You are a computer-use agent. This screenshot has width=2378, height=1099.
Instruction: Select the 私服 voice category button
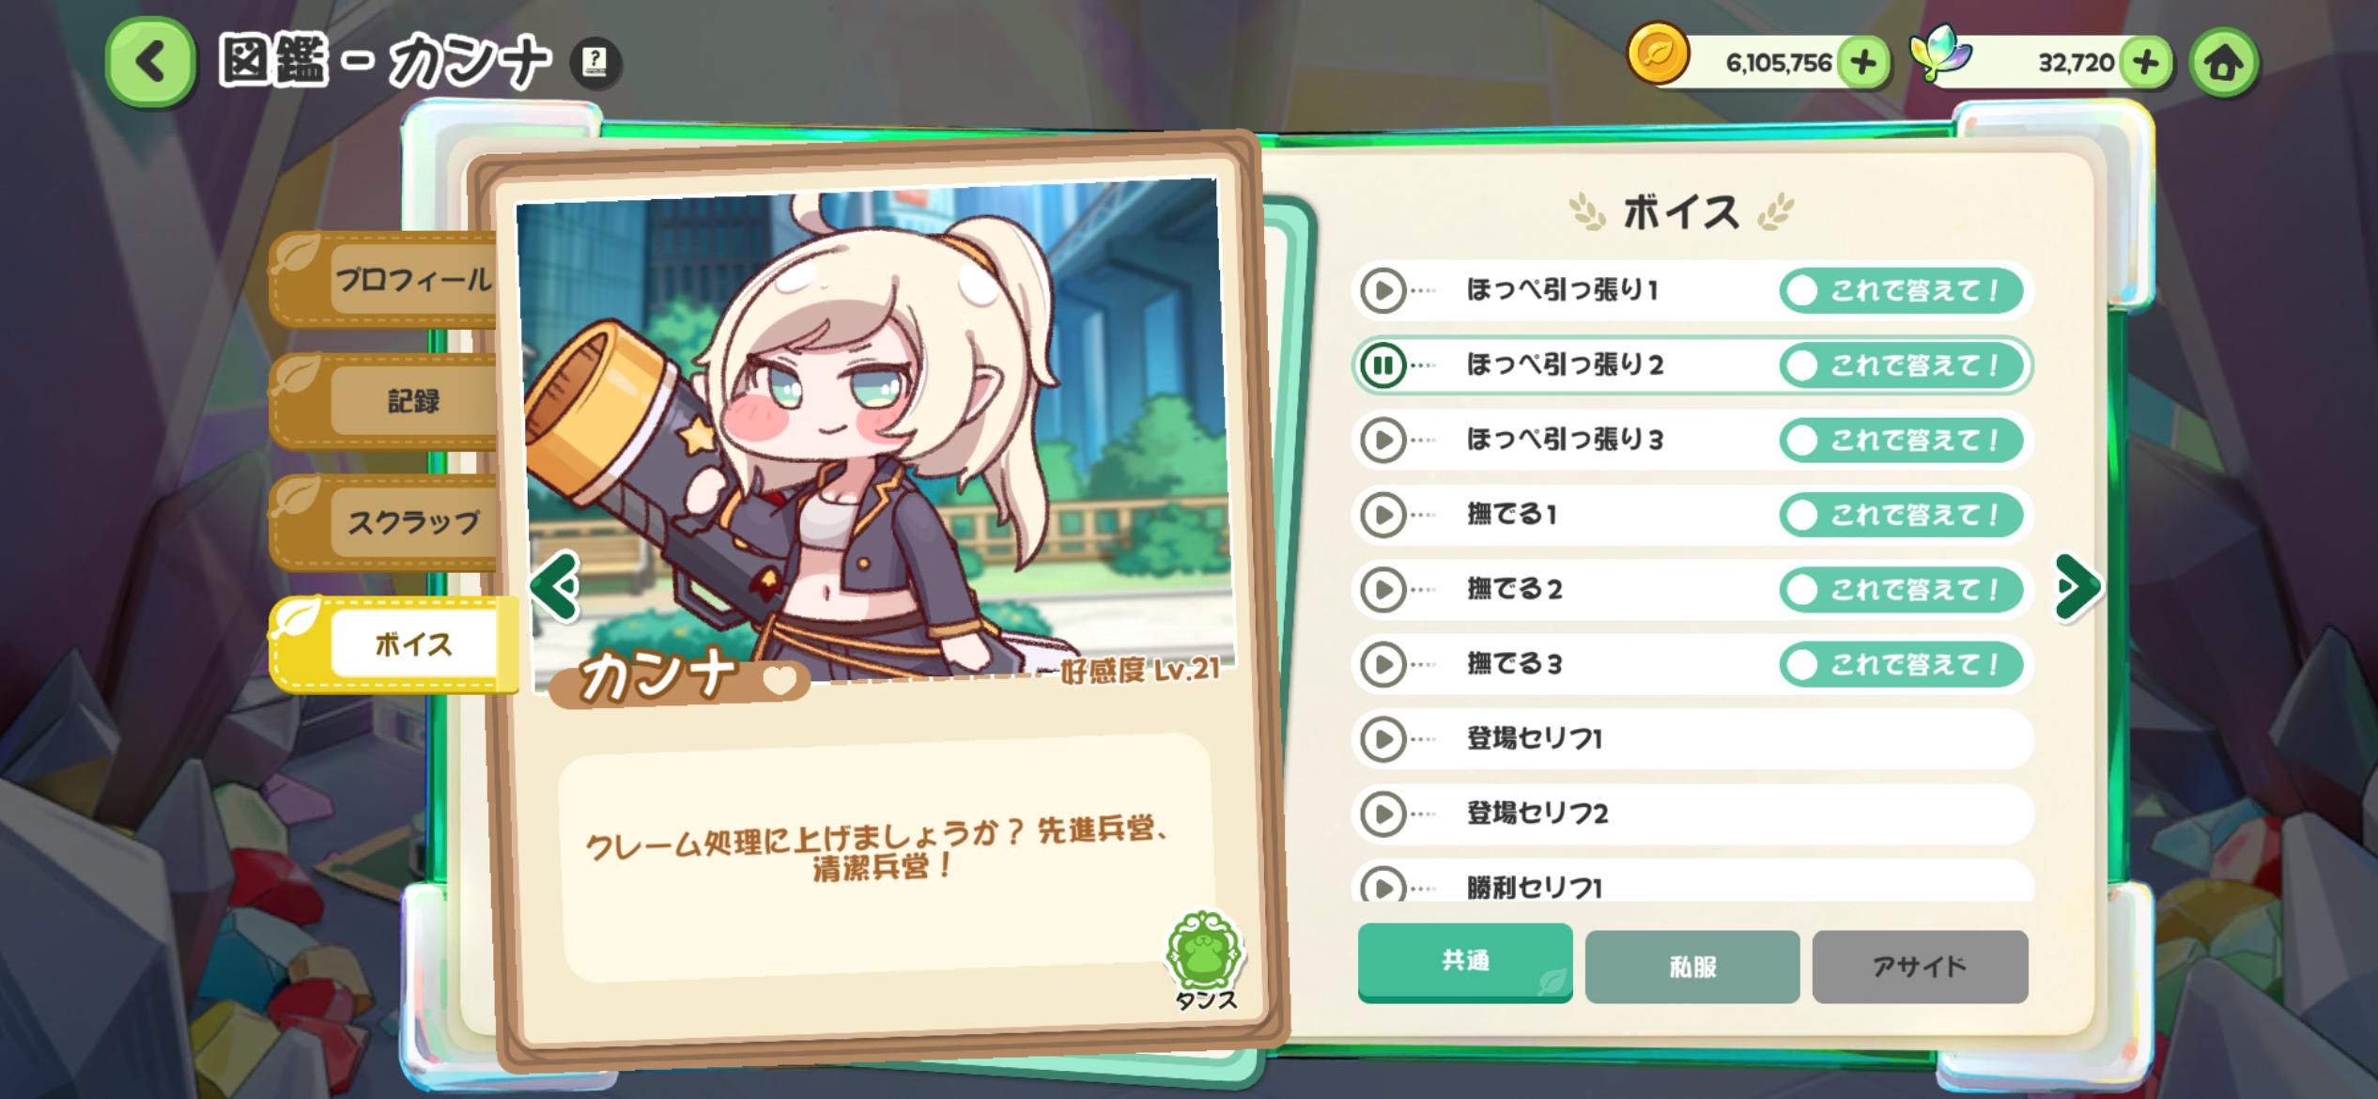(x=1692, y=967)
